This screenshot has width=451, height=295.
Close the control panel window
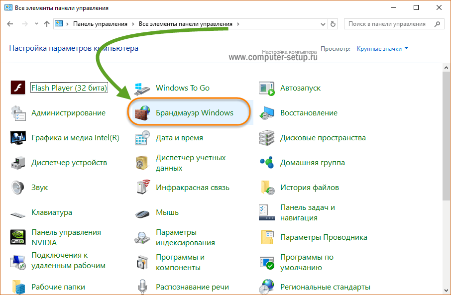coord(439,8)
